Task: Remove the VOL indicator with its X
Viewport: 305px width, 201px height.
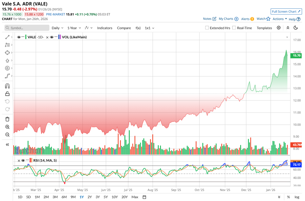Action: [47, 37]
